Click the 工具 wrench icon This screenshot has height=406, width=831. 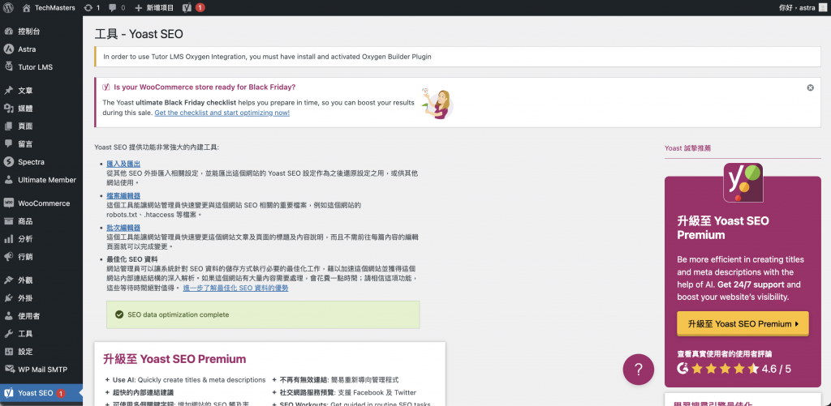[8, 334]
